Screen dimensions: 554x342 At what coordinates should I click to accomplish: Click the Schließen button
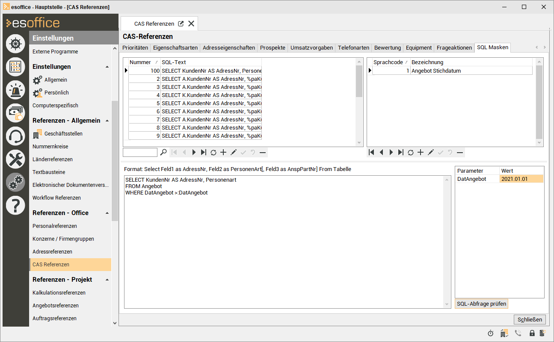(x=530, y=319)
